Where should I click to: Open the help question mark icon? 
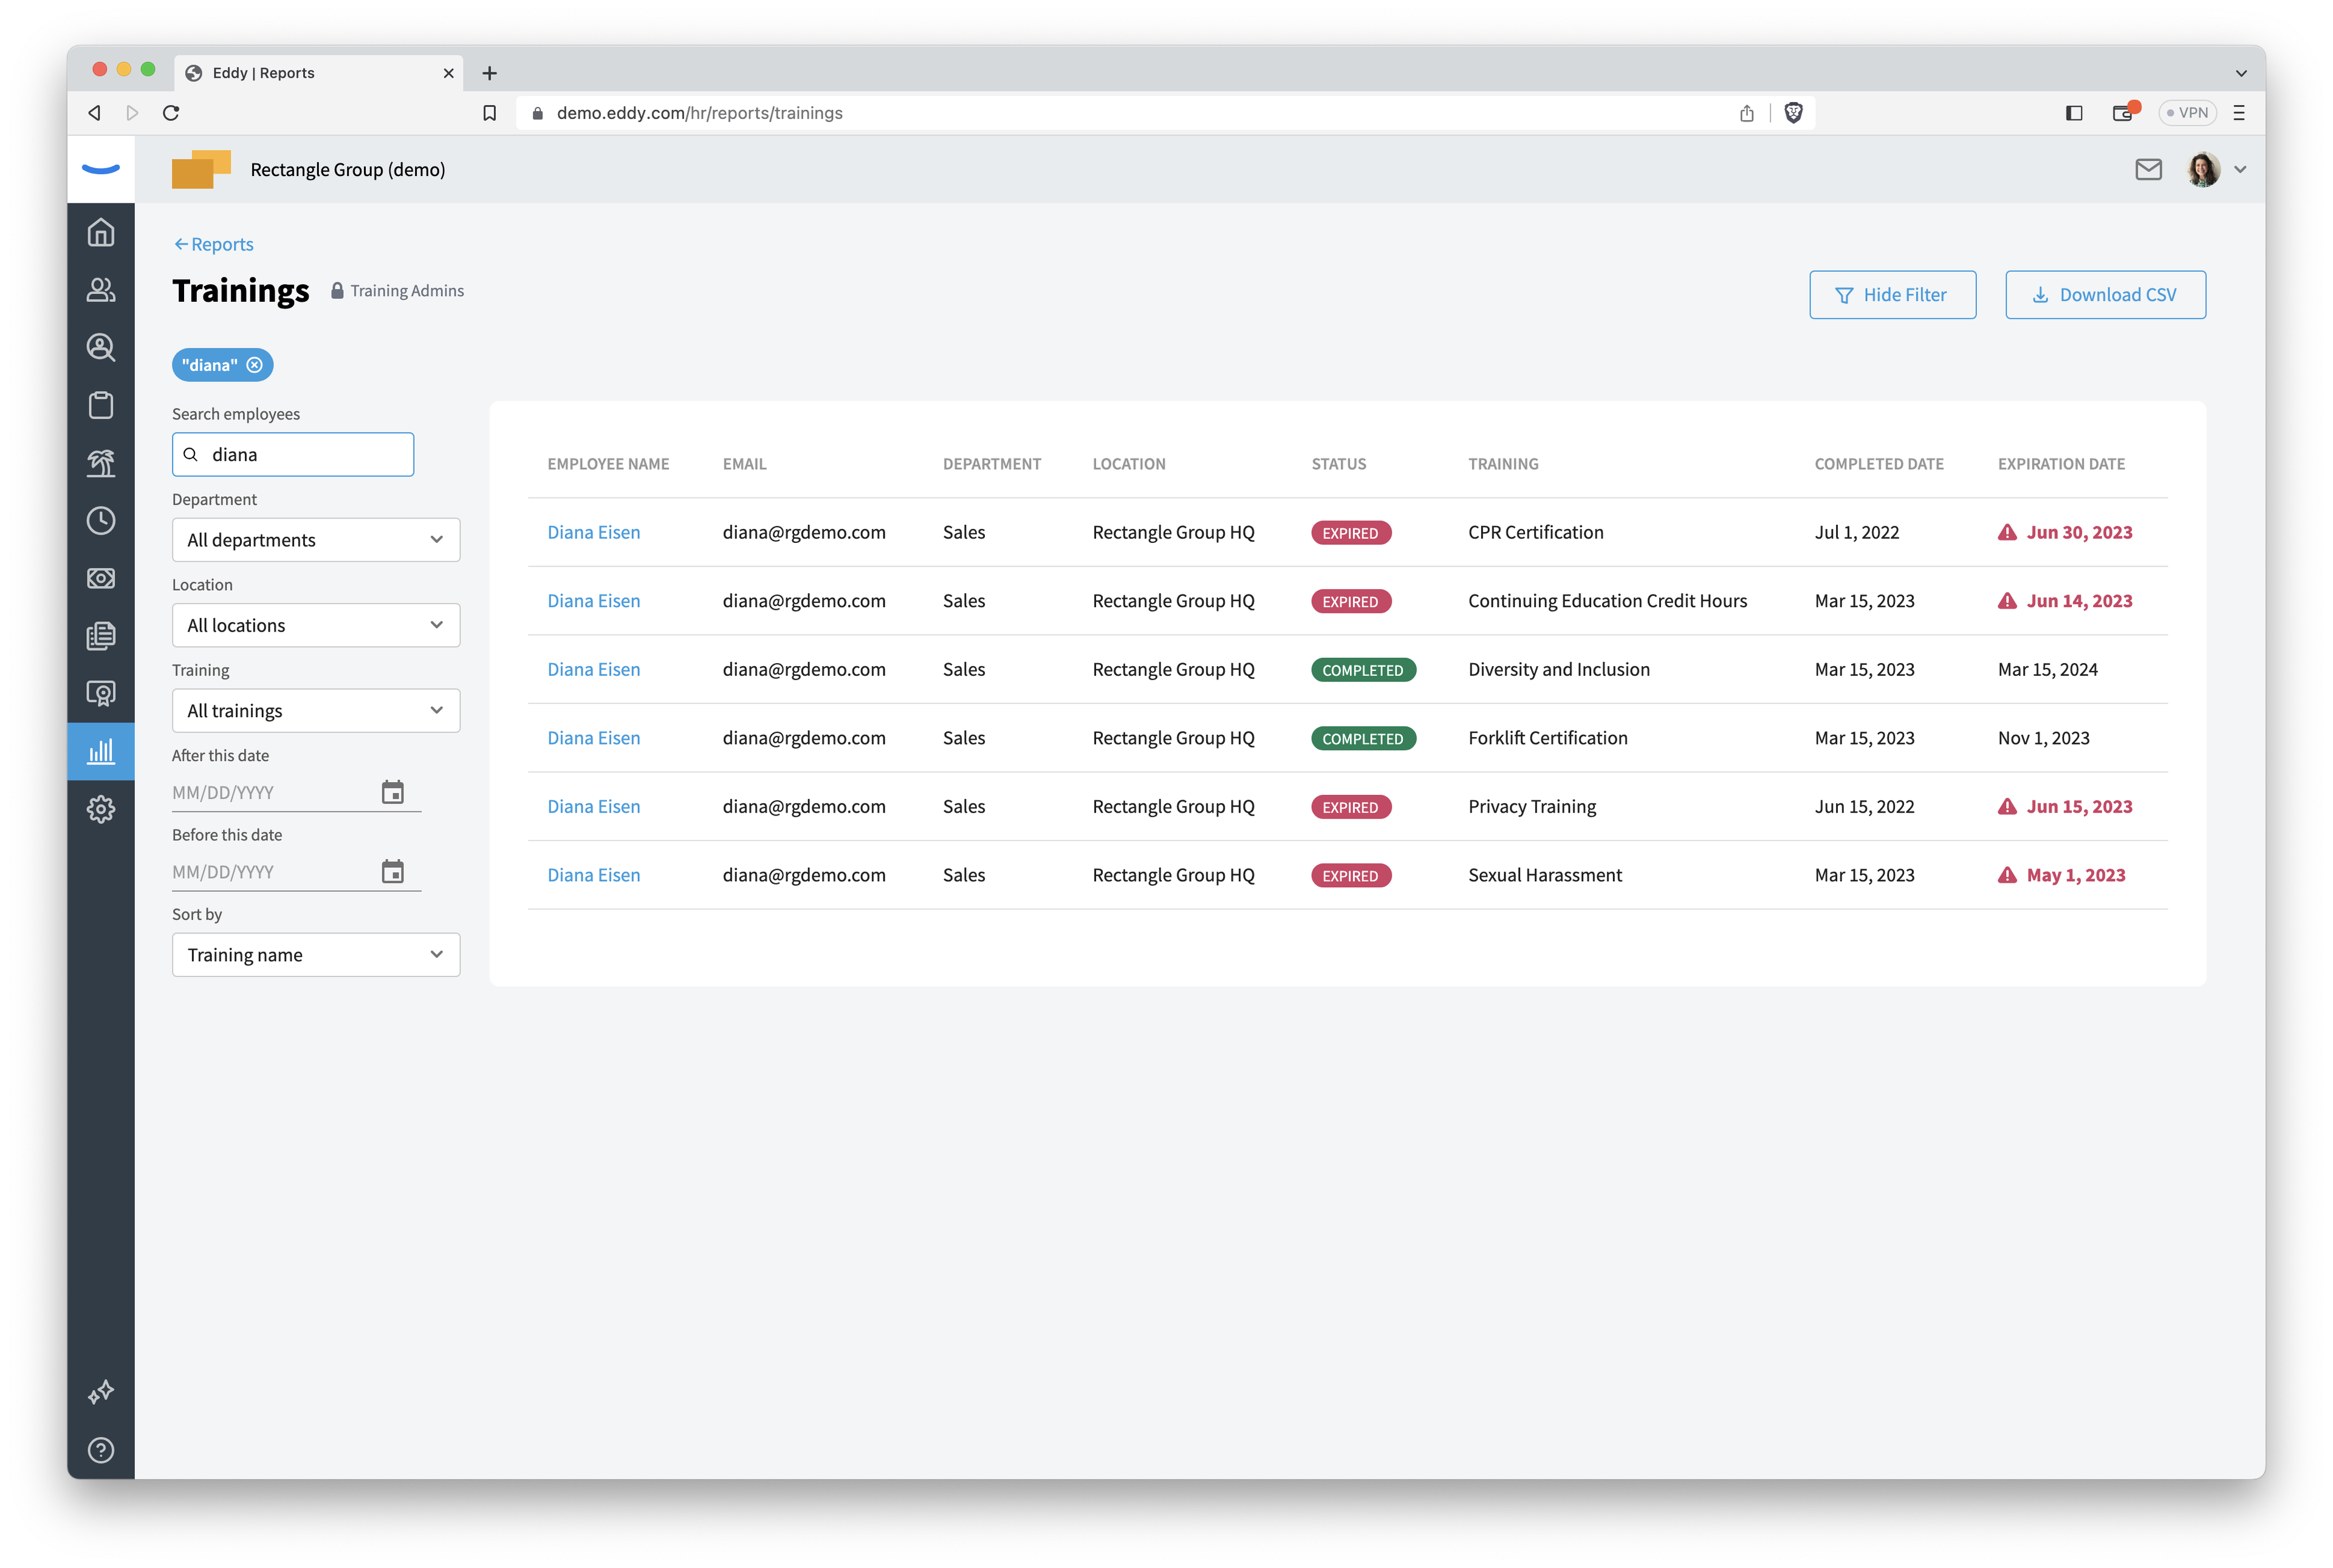click(x=101, y=1450)
